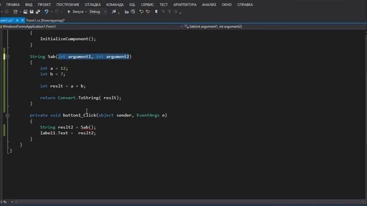Click the InitializeComponent() call in code

[68, 39]
